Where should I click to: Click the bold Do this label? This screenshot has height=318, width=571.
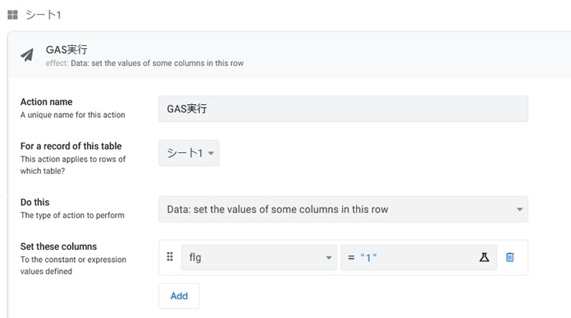(x=35, y=202)
